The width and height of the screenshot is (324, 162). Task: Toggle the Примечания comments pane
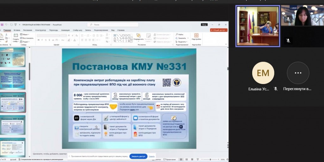(x=170, y=159)
